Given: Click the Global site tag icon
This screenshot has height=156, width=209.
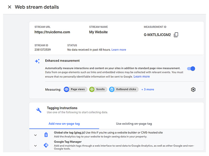Looking at the screenshot, I should click(x=46, y=135).
